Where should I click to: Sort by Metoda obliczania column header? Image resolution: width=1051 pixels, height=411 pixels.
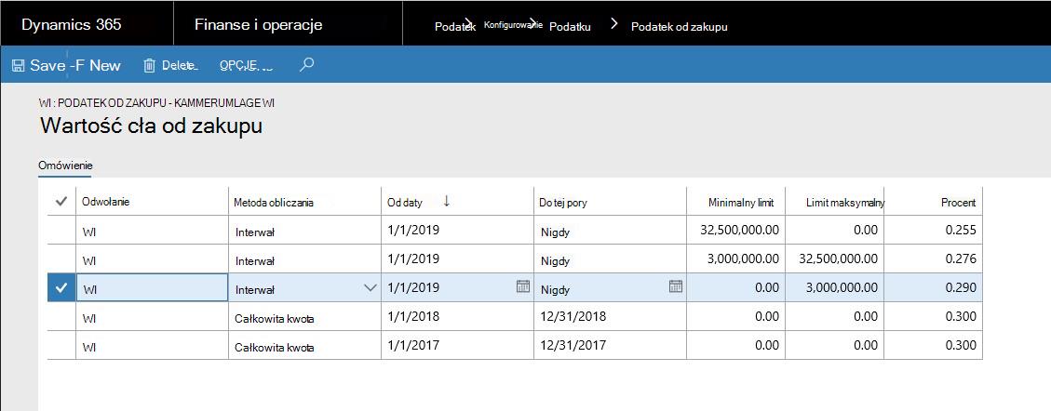tap(274, 202)
